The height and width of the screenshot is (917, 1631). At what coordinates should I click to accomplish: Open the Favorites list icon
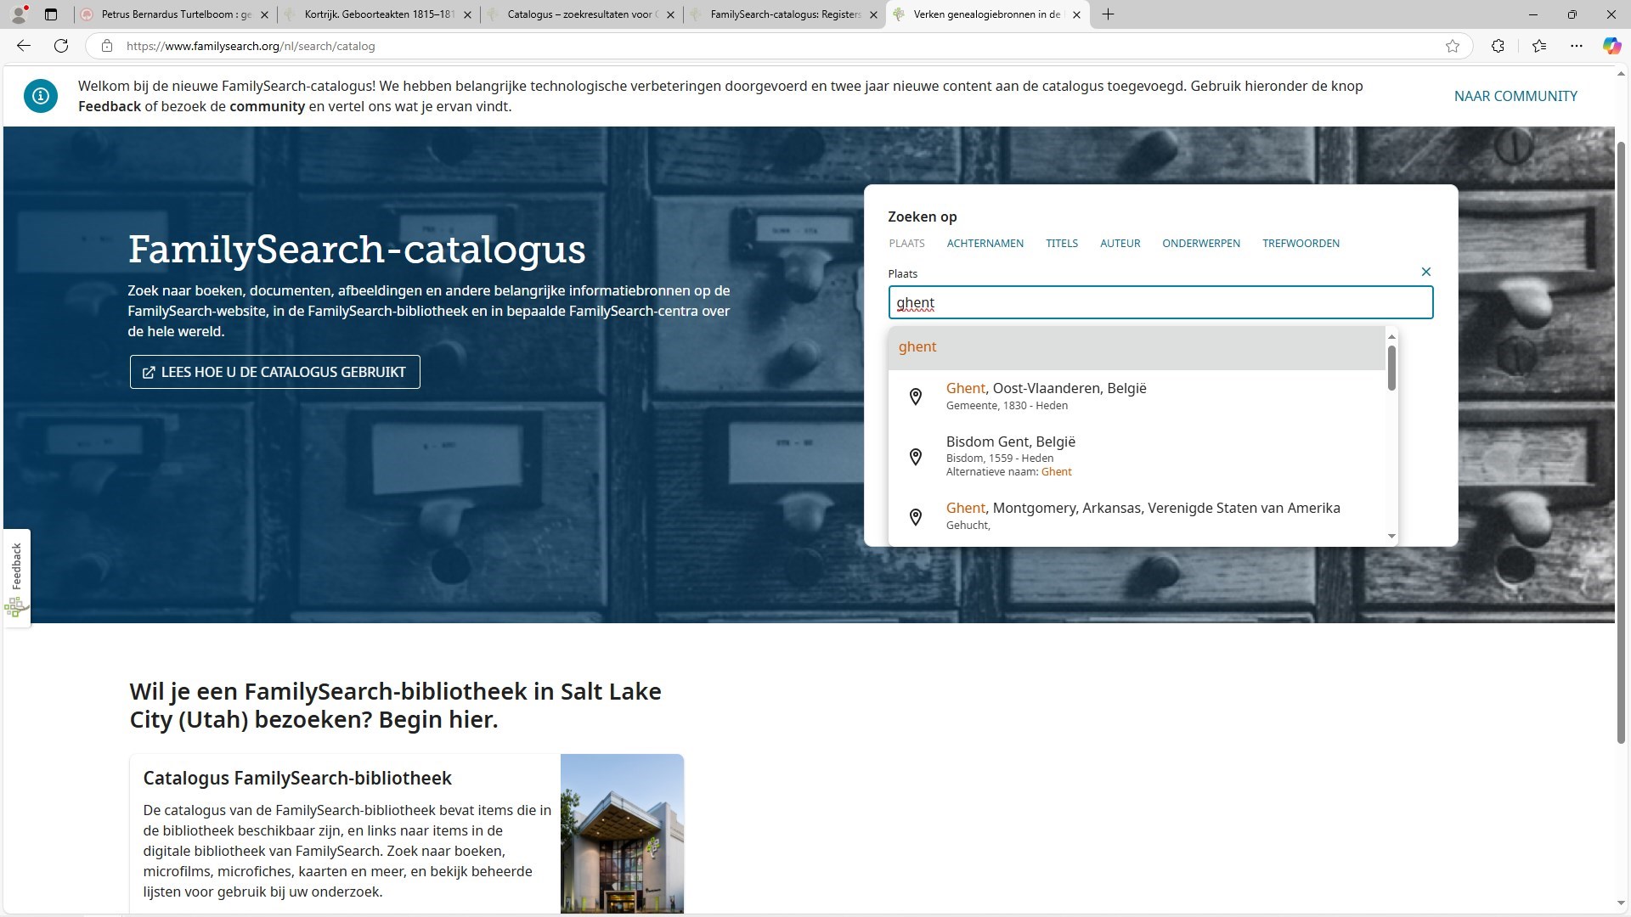(1538, 46)
